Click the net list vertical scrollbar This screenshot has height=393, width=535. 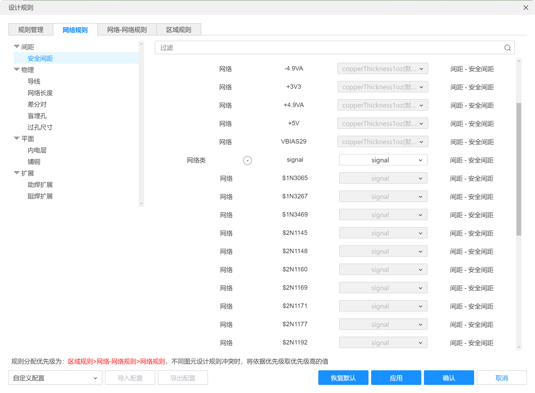(x=519, y=170)
